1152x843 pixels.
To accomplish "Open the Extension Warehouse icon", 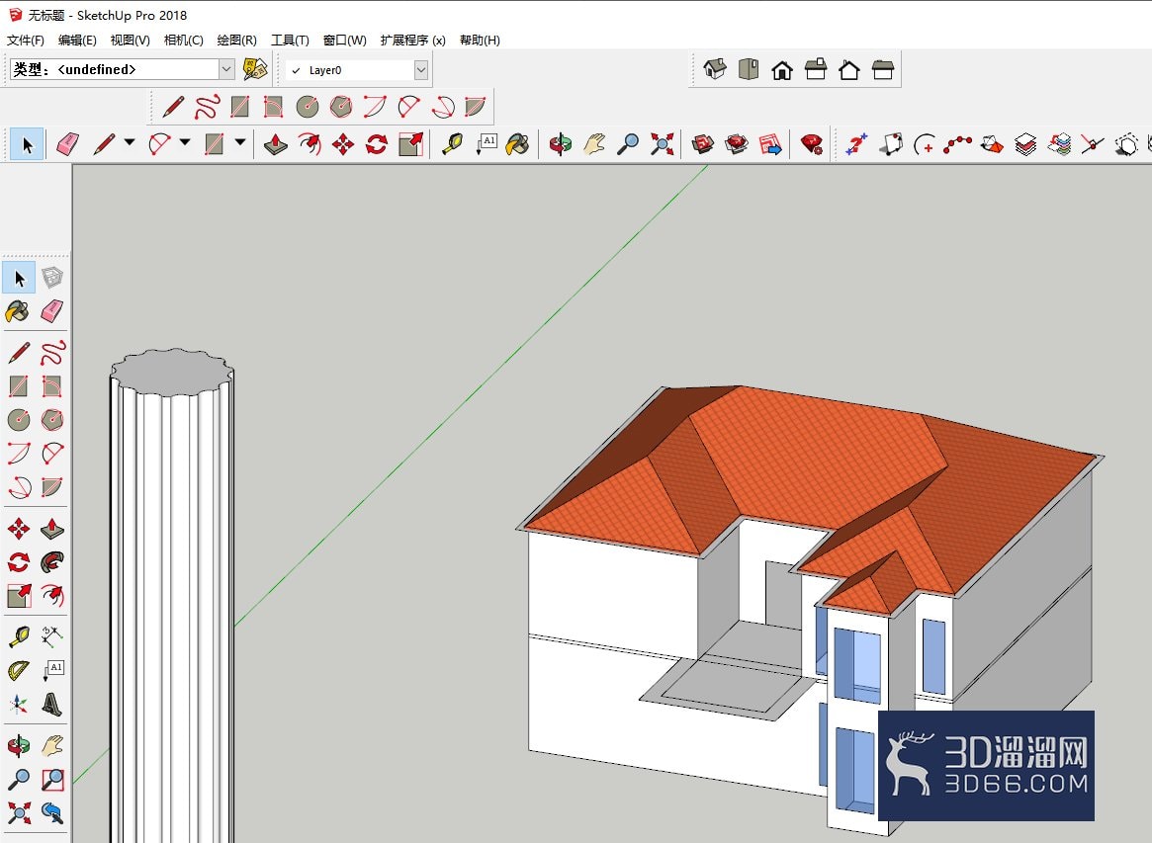I will [736, 144].
